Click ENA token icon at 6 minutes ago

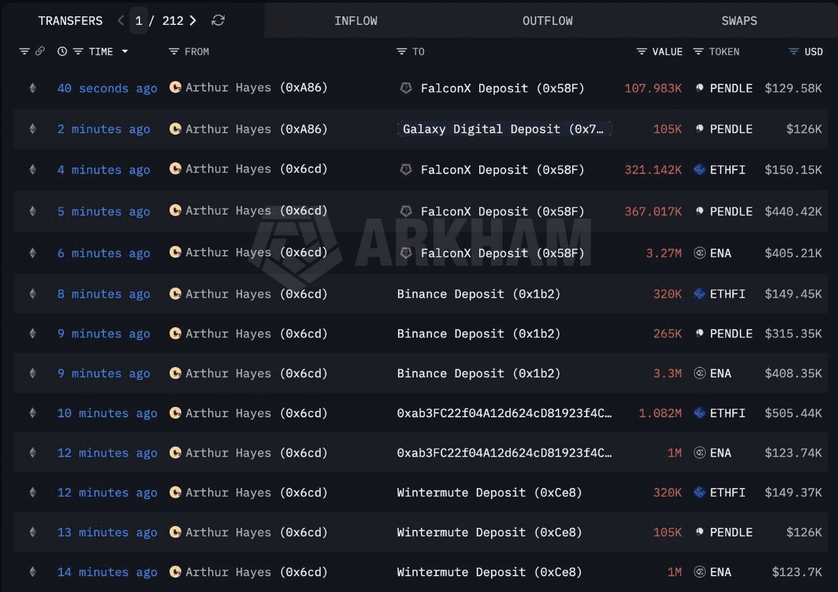(699, 252)
